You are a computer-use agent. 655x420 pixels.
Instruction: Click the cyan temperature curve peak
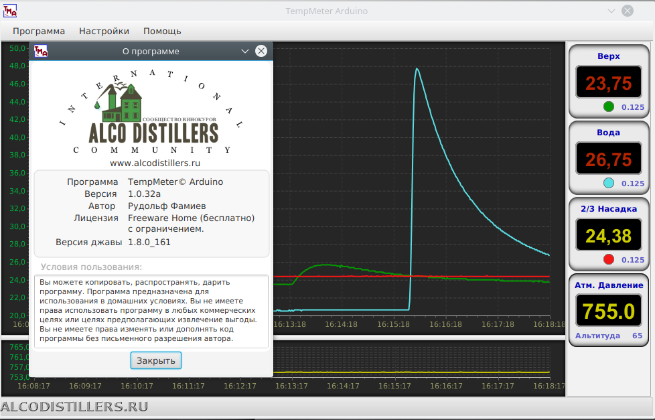point(417,69)
